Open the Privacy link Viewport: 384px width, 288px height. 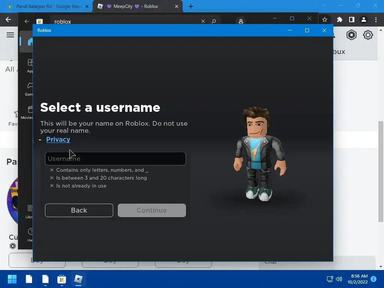[x=58, y=139]
